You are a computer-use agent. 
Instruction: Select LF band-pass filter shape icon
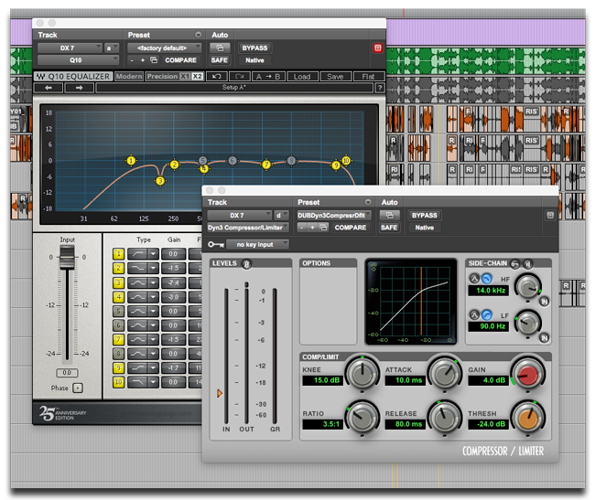click(474, 314)
